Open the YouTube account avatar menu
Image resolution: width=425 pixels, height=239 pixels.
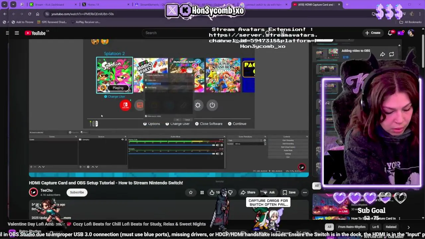pyautogui.click(x=411, y=33)
